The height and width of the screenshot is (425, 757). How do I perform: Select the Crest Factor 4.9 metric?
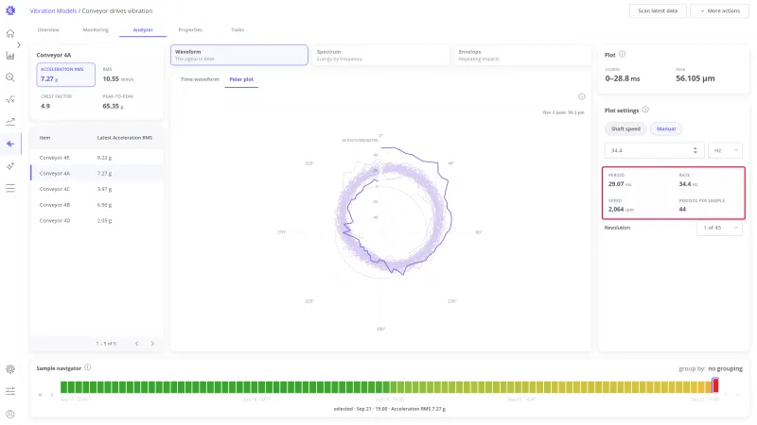(65, 102)
